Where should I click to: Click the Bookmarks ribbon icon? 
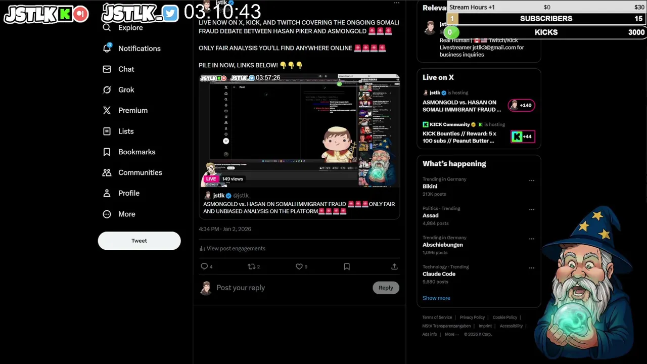click(x=107, y=152)
